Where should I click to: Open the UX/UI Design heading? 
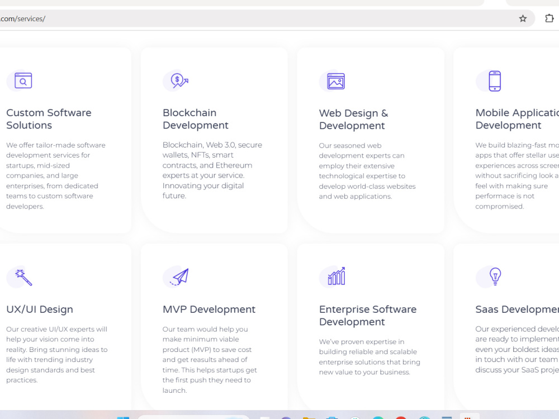pyautogui.click(x=40, y=310)
